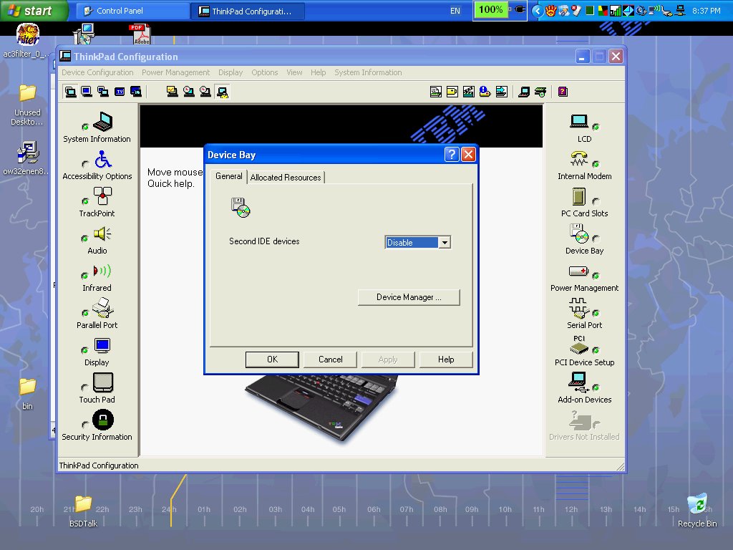Open the Options menu
733x550 pixels.
265,72
